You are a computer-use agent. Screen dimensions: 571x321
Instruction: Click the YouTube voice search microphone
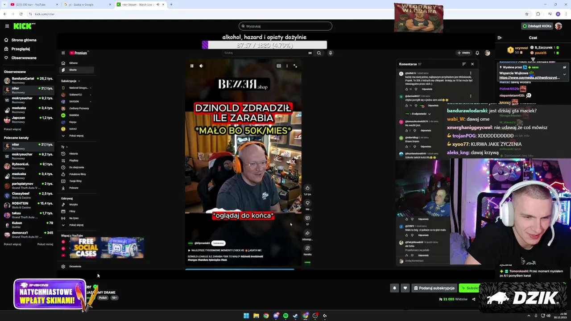(331, 53)
